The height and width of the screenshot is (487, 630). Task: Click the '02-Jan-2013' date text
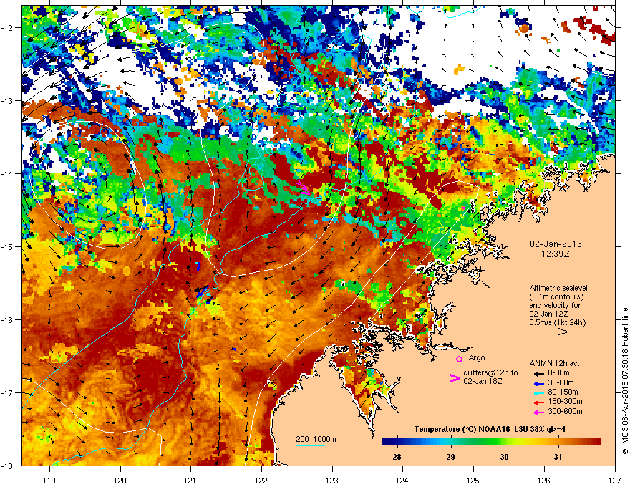pyautogui.click(x=556, y=244)
